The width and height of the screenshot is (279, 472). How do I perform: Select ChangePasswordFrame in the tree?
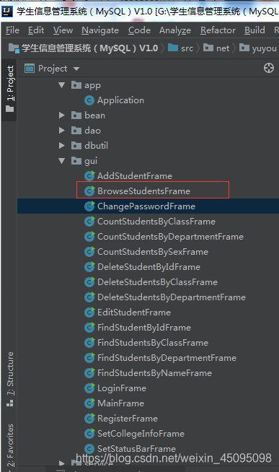click(x=146, y=206)
